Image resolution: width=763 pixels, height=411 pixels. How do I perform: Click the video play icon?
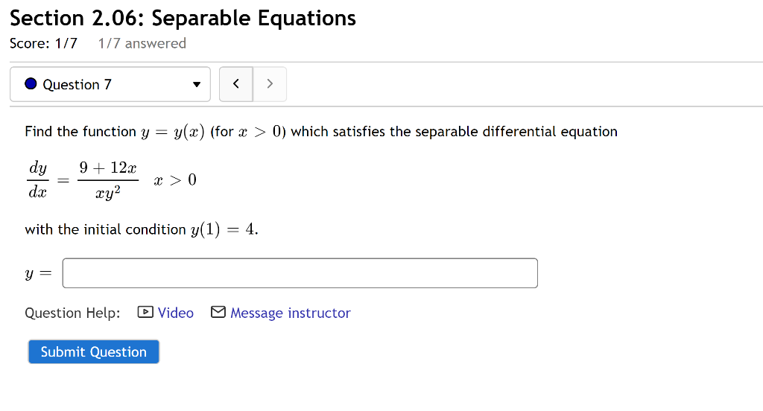pos(145,313)
